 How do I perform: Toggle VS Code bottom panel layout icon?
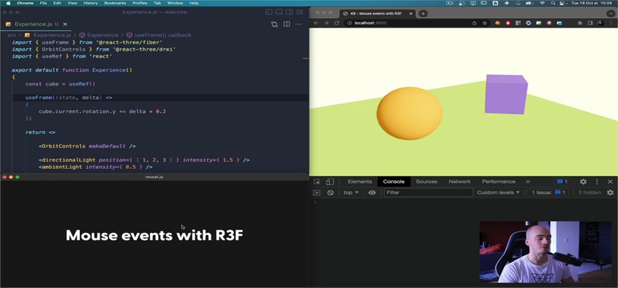pyautogui.click(x=279, y=12)
